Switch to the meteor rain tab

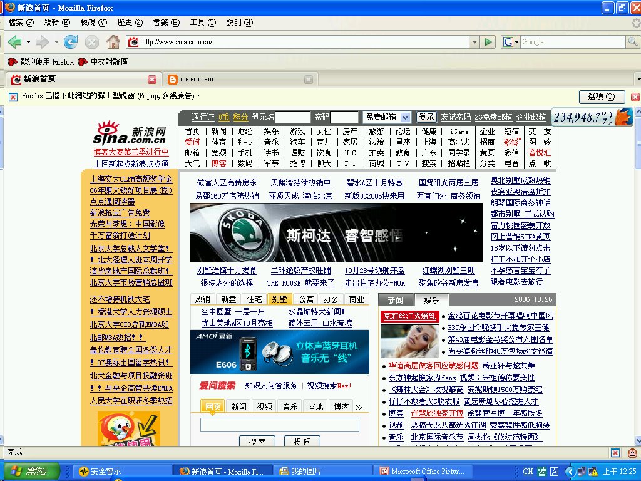pos(240,79)
